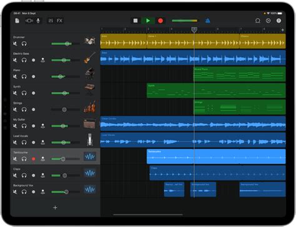Adjust the Strings track volume slider

tap(66, 109)
